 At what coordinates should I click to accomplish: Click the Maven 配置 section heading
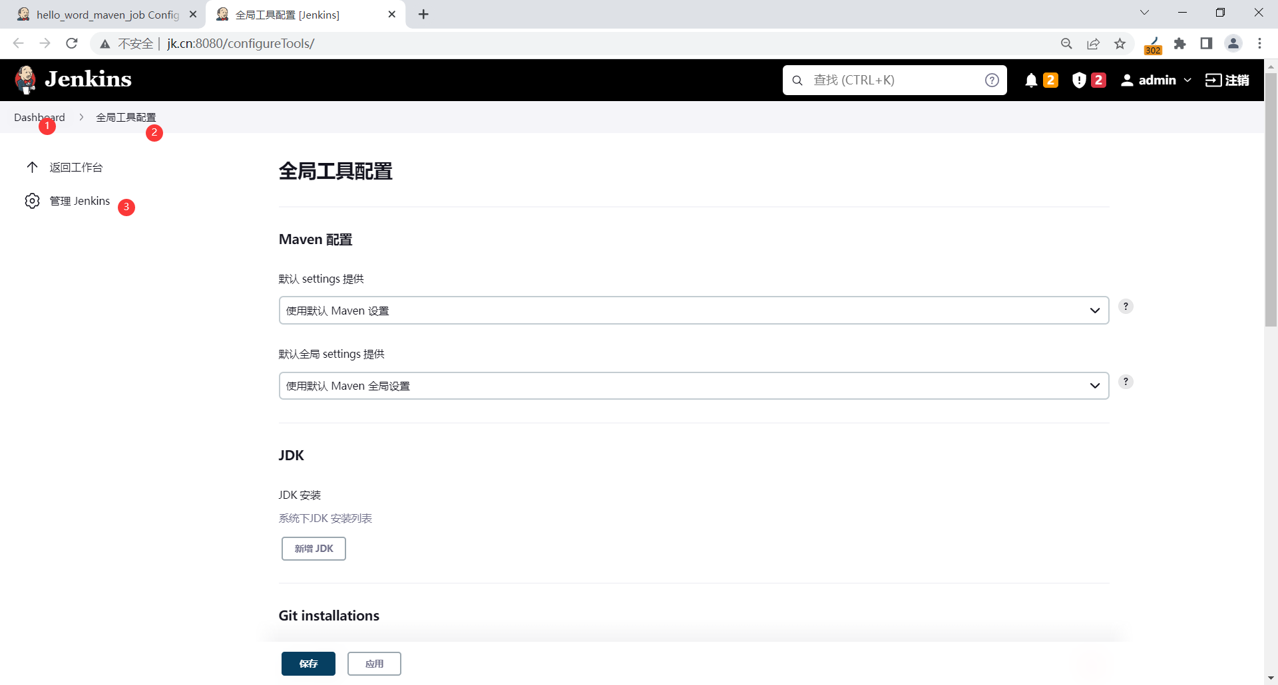(316, 239)
